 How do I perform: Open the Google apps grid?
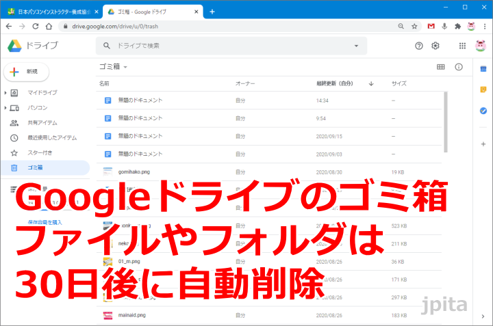coord(462,46)
